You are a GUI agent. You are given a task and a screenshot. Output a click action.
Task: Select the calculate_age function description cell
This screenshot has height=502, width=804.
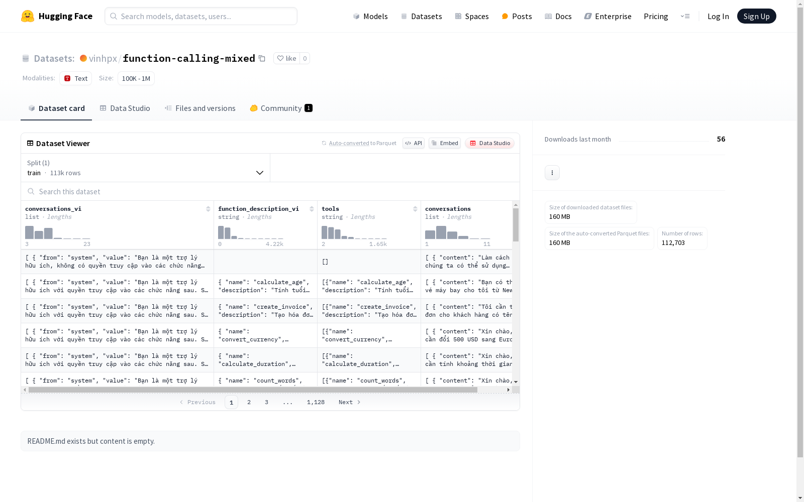point(265,286)
